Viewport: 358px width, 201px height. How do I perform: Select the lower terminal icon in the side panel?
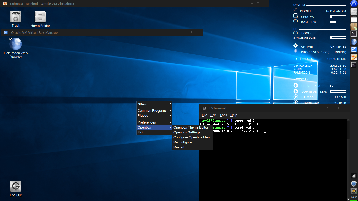(x=354, y=64)
